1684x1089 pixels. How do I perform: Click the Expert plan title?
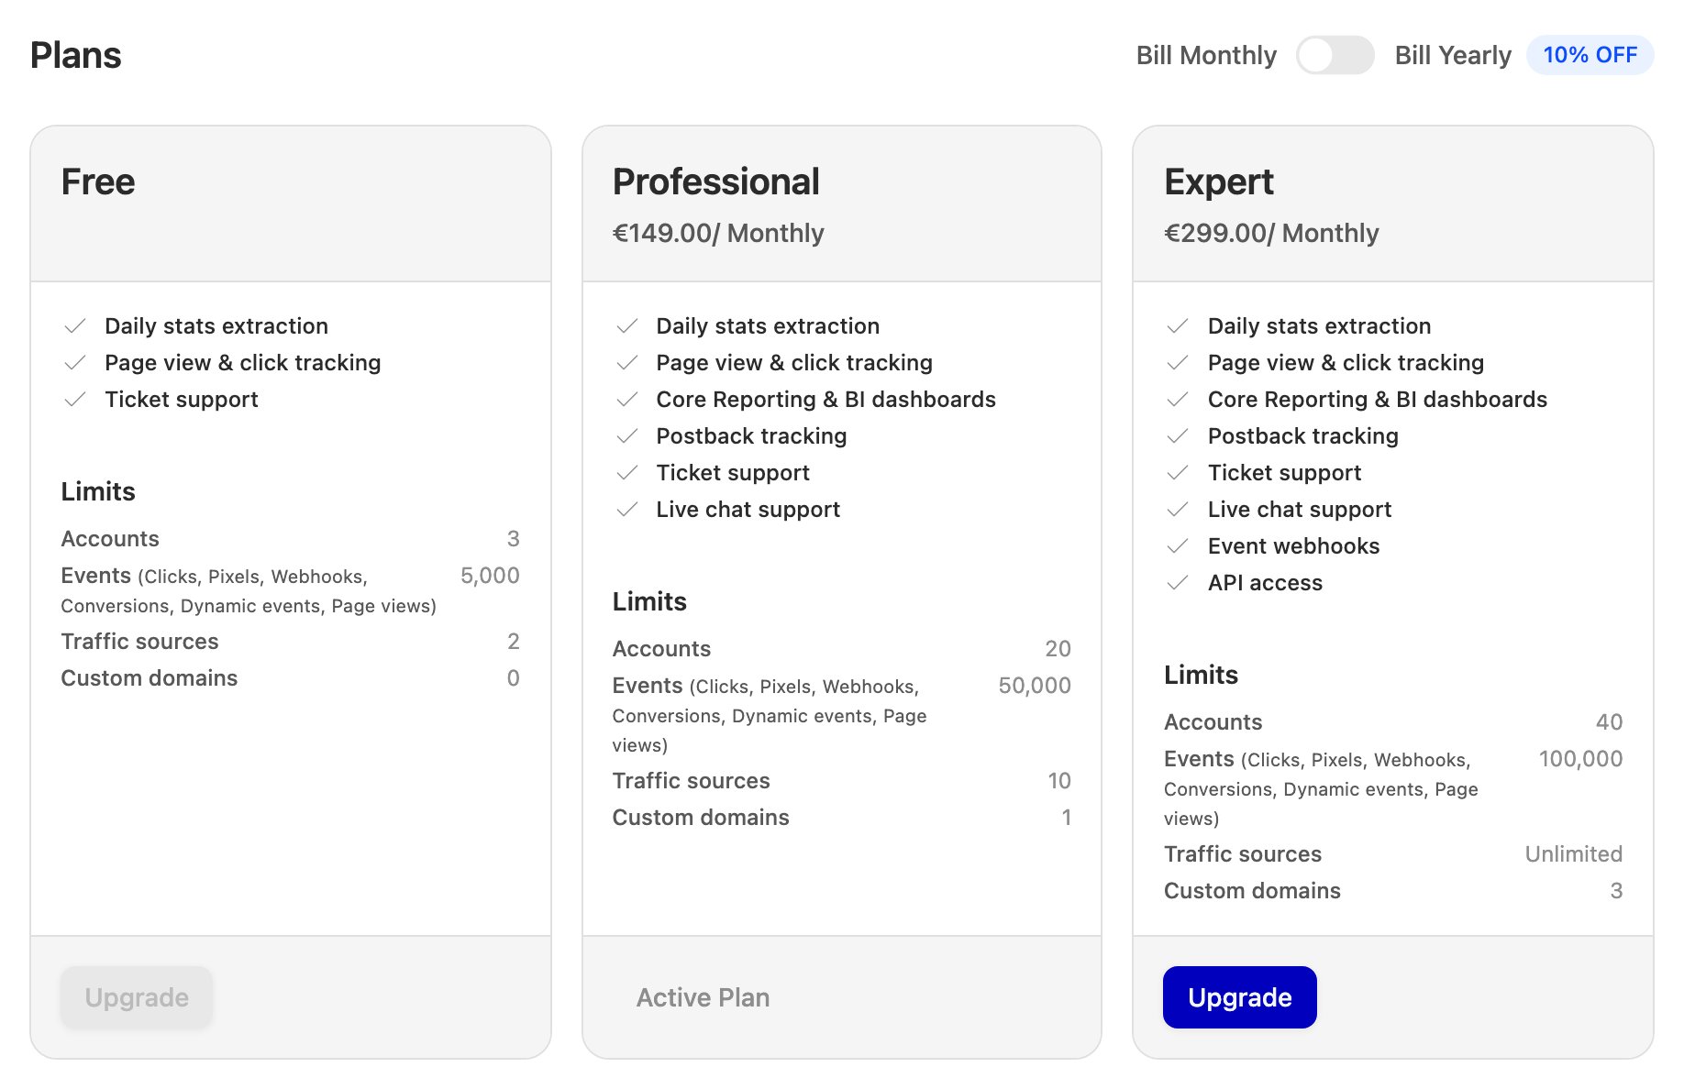click(x=1218, y=182)
